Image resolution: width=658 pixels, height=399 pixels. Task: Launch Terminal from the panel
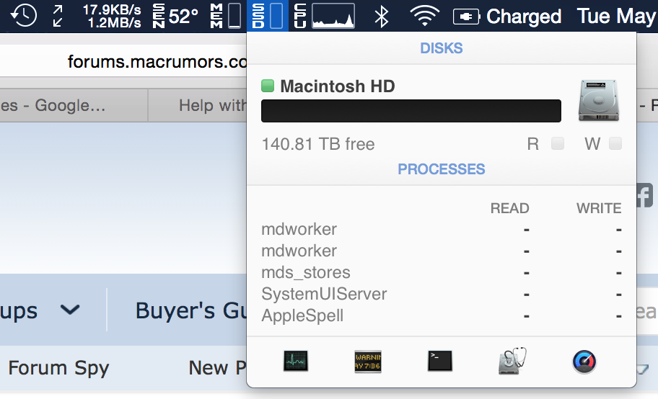(x=440, y=361)
